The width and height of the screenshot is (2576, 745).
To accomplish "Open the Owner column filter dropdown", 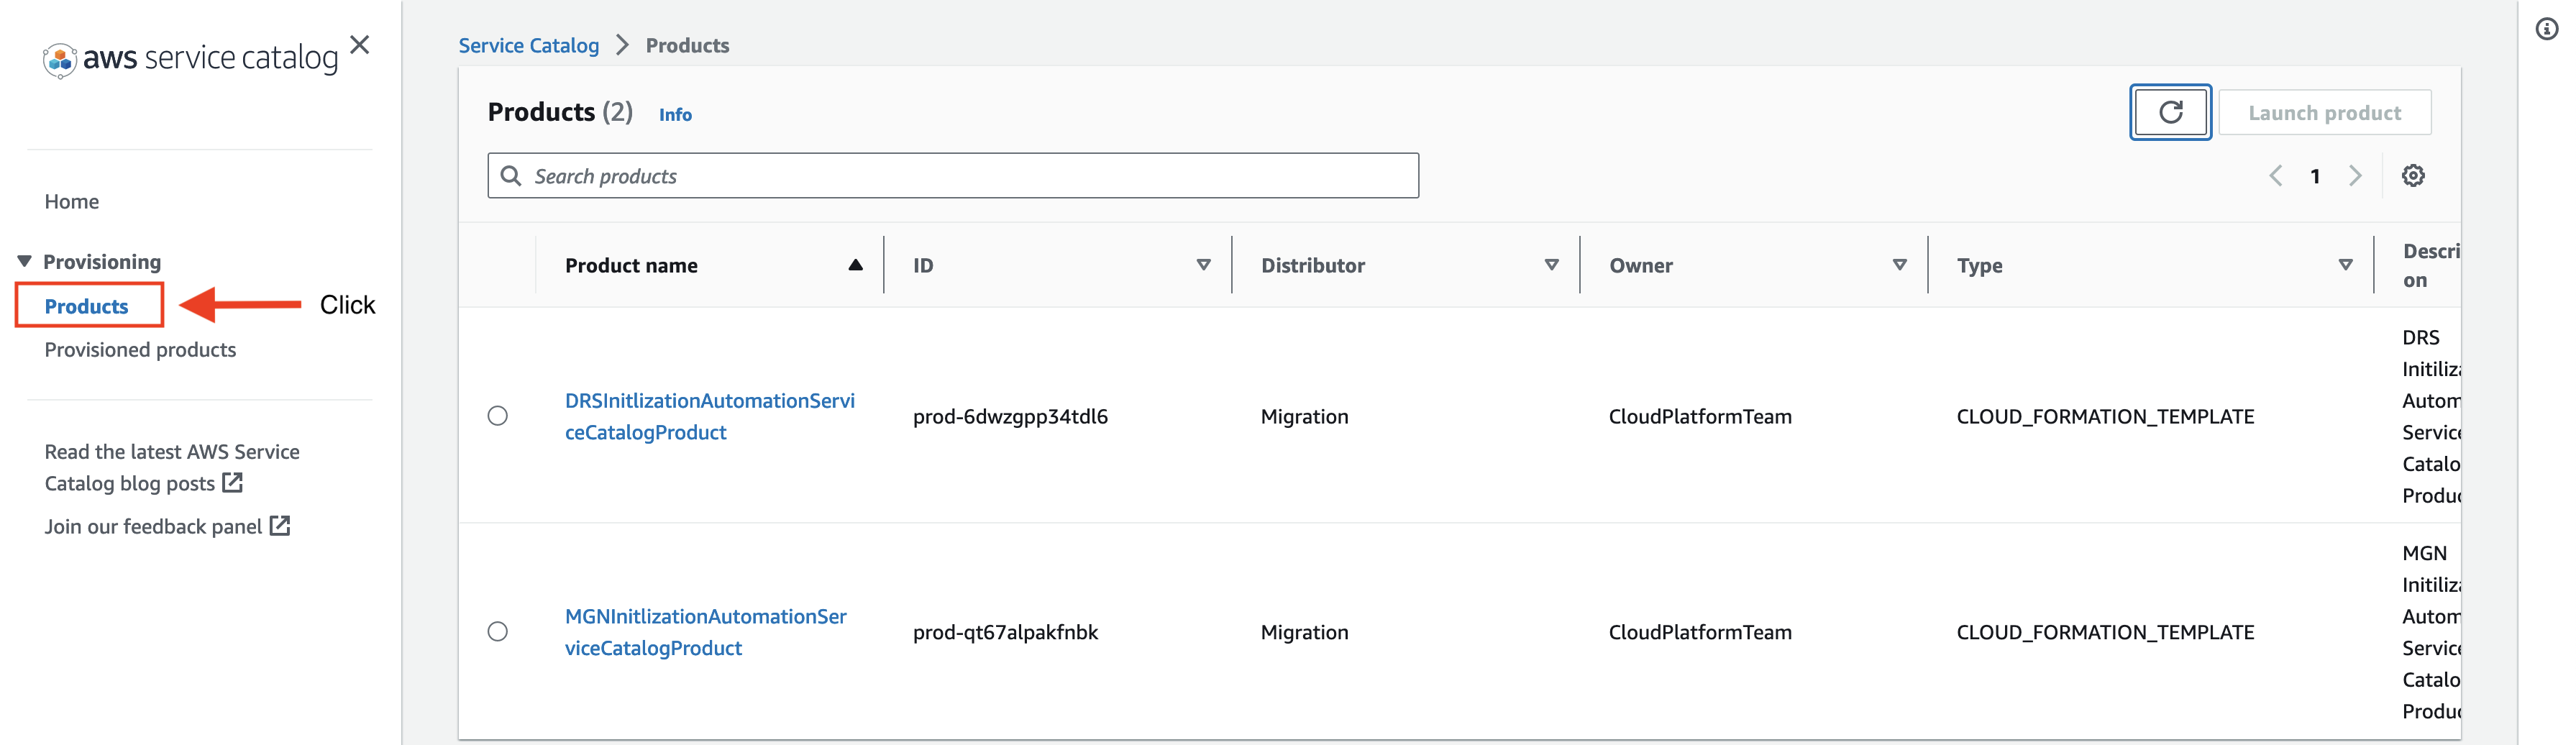I will pos(1899,265).
